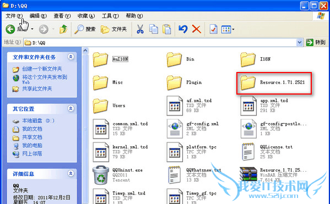Image resolution: width=330 pixels, height=204 pixels.
Task: Click the task pane scroll up arrow
Action: pyautogui.click(x=85, y=51)
